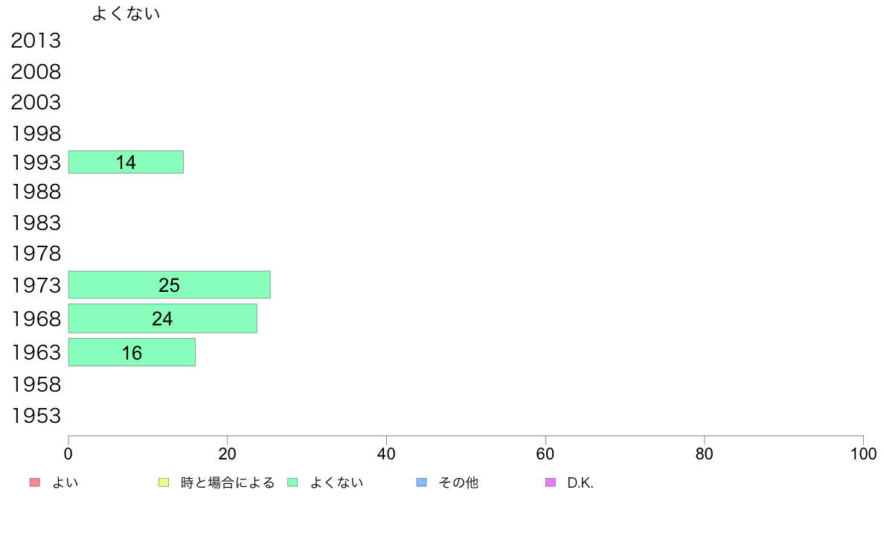Click the yellow 時と場合による legend swatch

click(x=164, y=482)
